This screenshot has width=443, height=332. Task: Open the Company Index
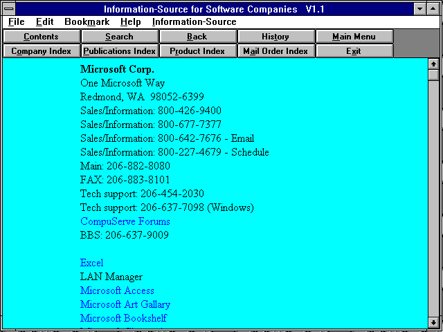coord(42,51)
